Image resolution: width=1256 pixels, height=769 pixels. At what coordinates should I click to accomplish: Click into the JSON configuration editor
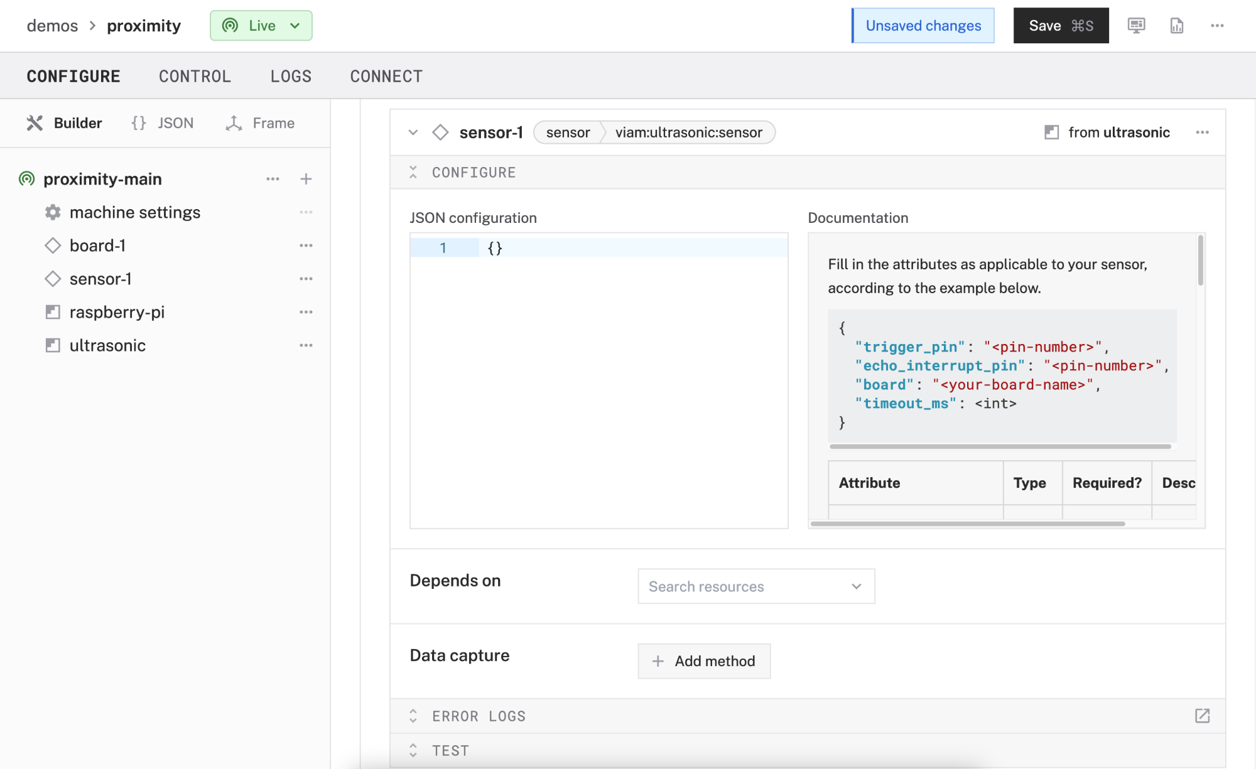[598, 380]
